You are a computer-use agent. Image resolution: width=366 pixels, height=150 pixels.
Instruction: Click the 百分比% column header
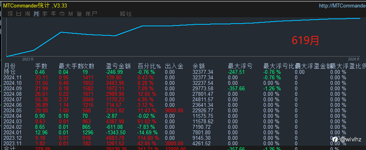(x=150, y=66)
